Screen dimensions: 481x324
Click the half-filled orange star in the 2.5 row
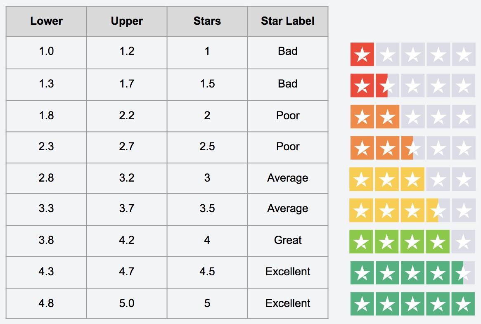(412, 148)
